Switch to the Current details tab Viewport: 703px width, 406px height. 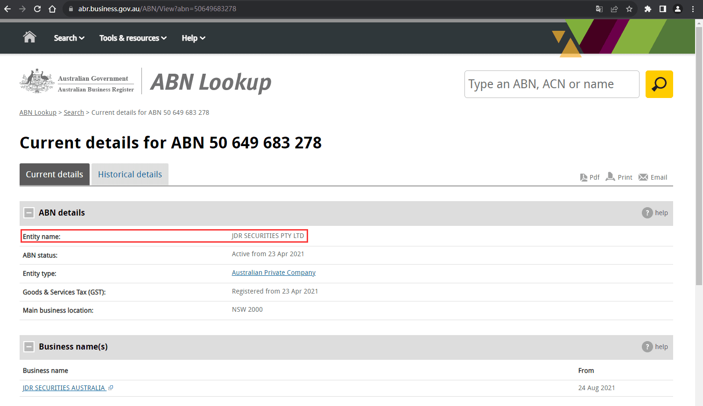tap(55, 174)
